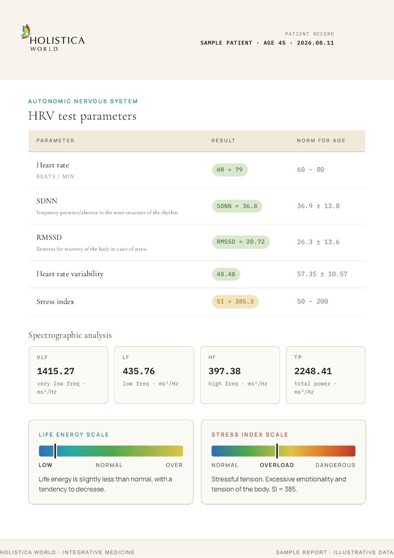Click the RESULT column header
This screenshot has height=558, width=394.
click(224, 140)
